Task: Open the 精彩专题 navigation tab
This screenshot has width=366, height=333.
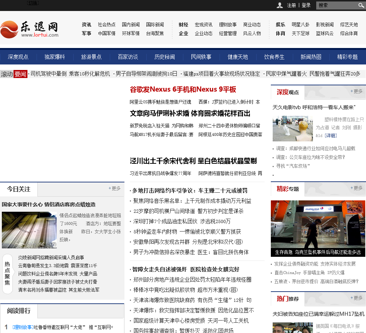Action: [x=347, y=57]
